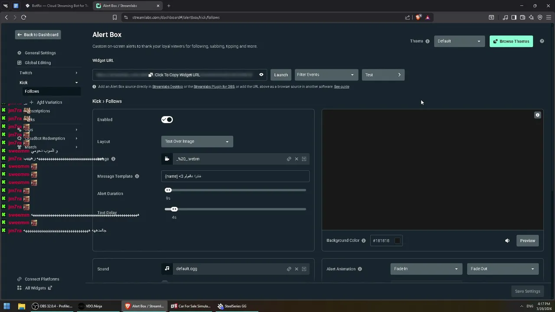Click the info icon beside Image label
This screenshot has width=555, height=312.
[113, 159]
